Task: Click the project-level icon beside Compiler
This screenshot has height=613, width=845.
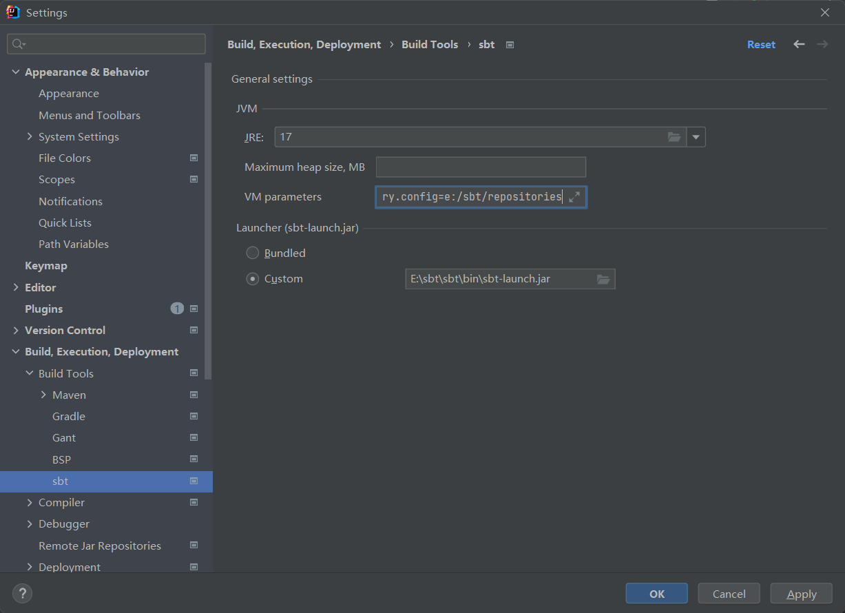Action: point(194,502)
